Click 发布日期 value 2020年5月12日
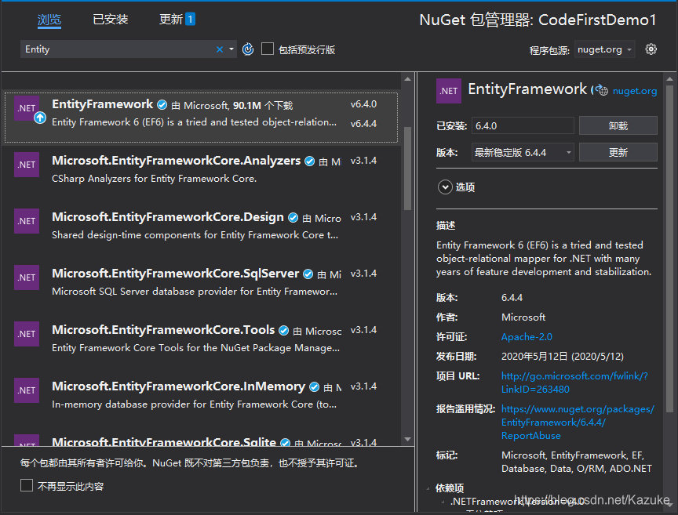The image size is (678, 515). (x=562, y=357)
